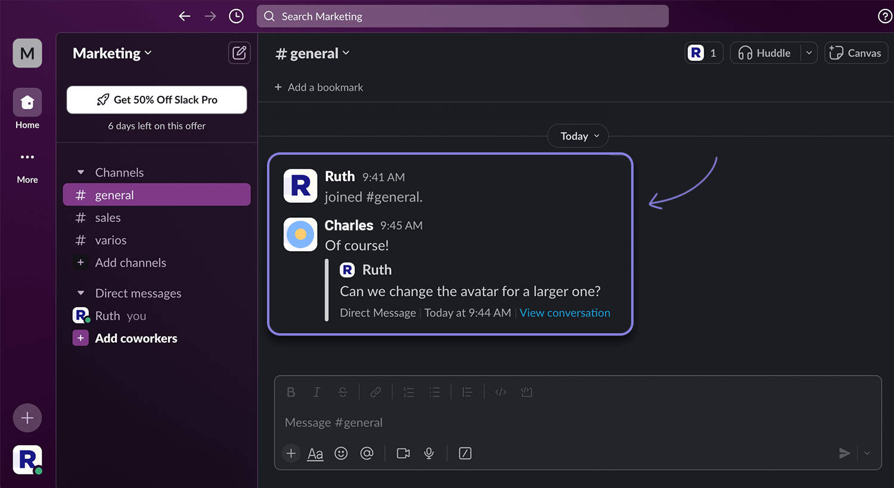
Task: Click View conversation link
Action: [x=565, y=313]
